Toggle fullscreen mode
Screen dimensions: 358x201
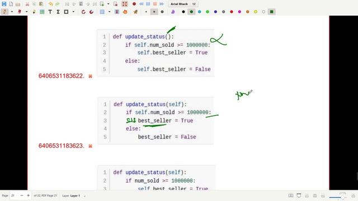pos(125,4)
